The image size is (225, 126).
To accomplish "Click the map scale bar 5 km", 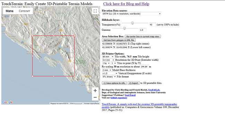I will [x=76, y=103].
